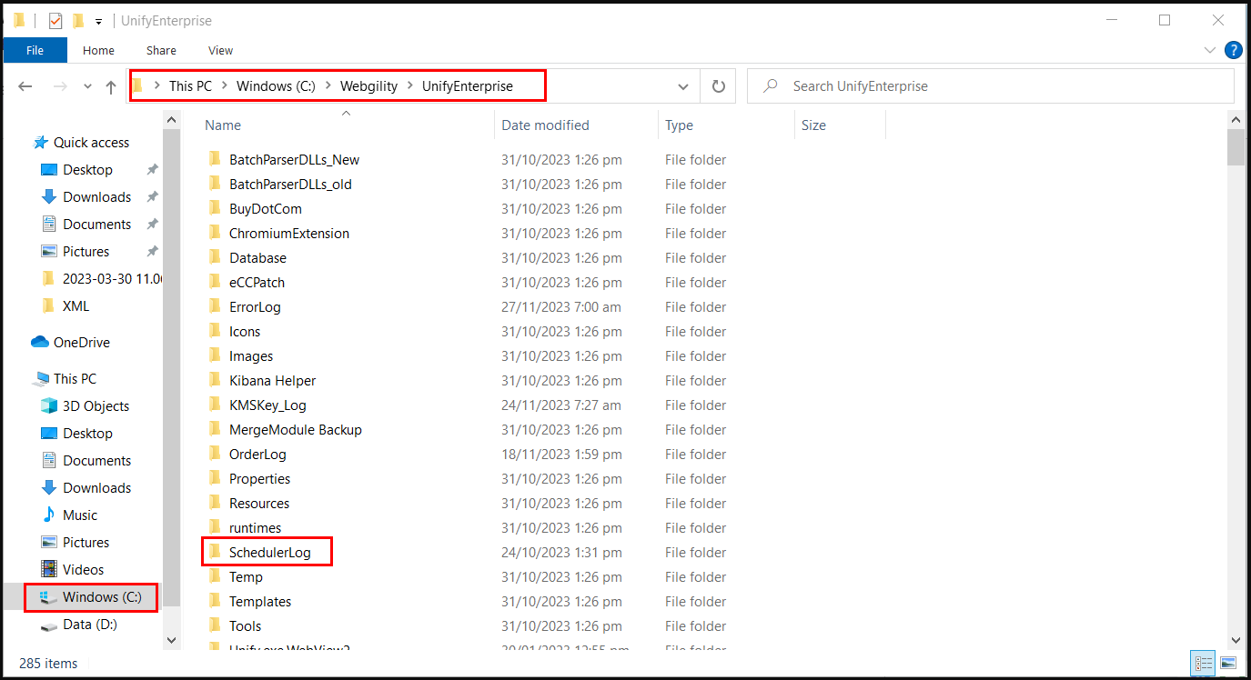Viewport: 1251px width, 680px height.
Task: Click Webgility in the breadcrumb path
Action: click(368, 86)
